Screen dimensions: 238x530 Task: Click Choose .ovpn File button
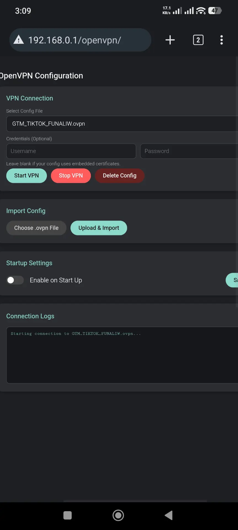click(x=36, y=228)
